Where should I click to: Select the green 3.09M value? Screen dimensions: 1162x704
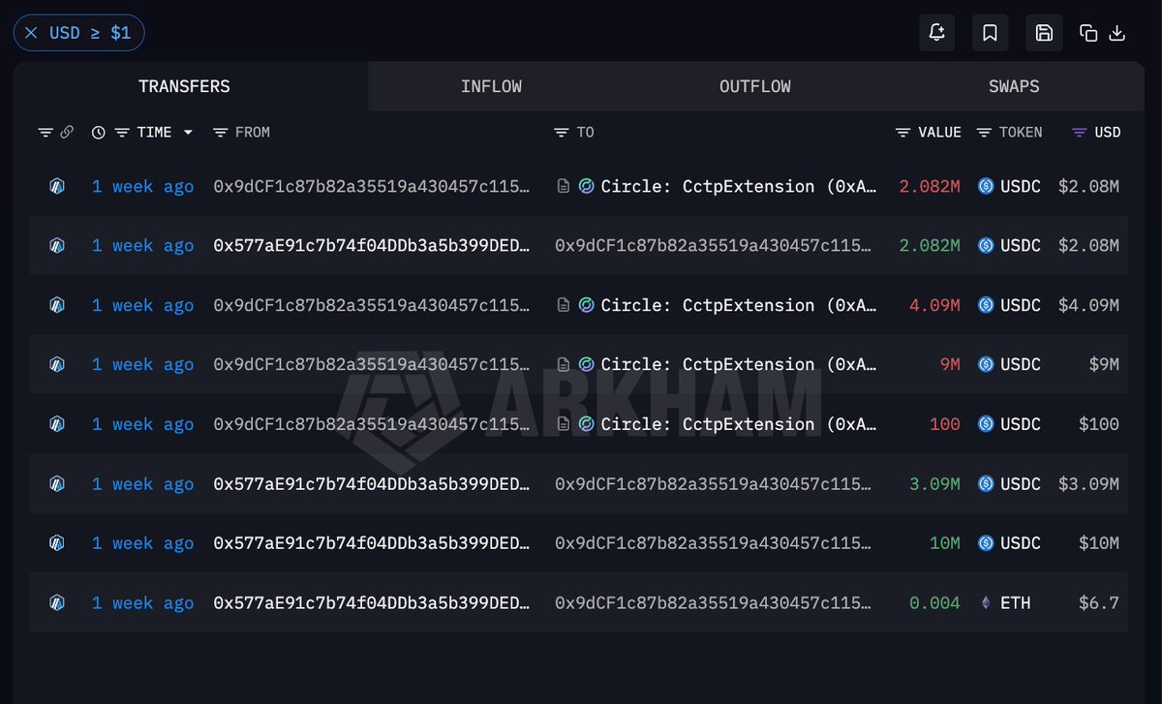[934, 483]
